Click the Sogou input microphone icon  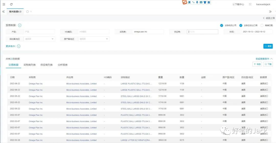coord(197,2)
